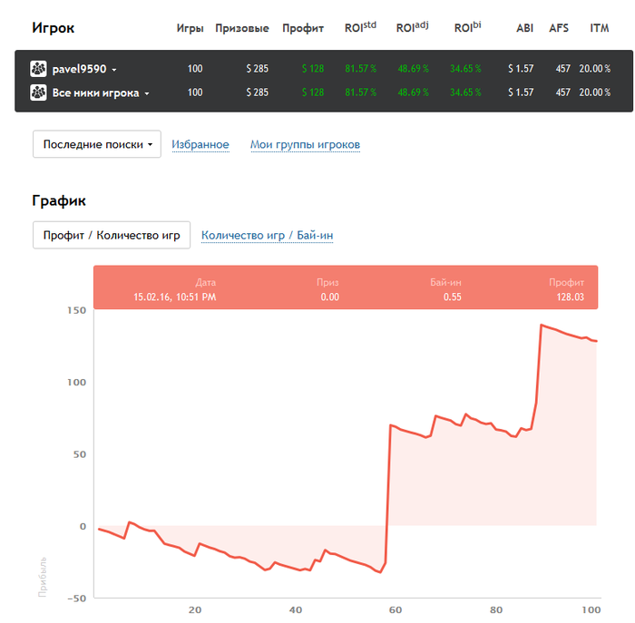
Task: Click the AFS column header
Action: [559, 28]
